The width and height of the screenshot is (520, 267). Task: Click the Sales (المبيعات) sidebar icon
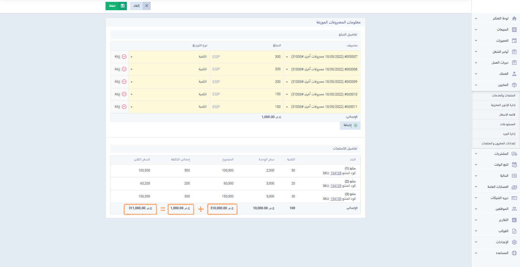click(514, 30)
